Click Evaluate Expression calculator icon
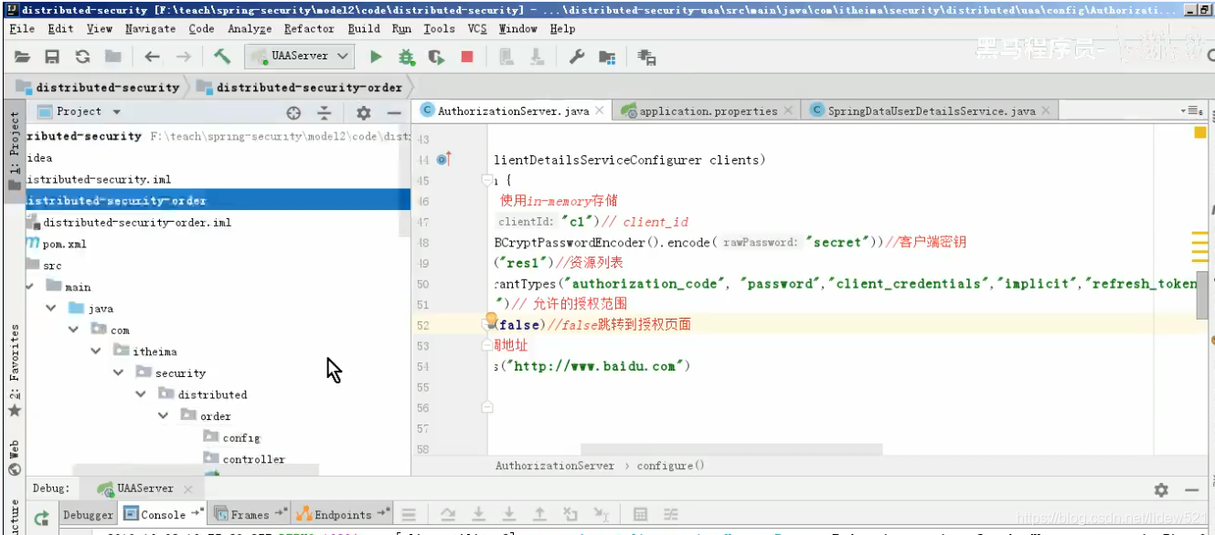Screen dimensions: 1215x535 [641, 514]
